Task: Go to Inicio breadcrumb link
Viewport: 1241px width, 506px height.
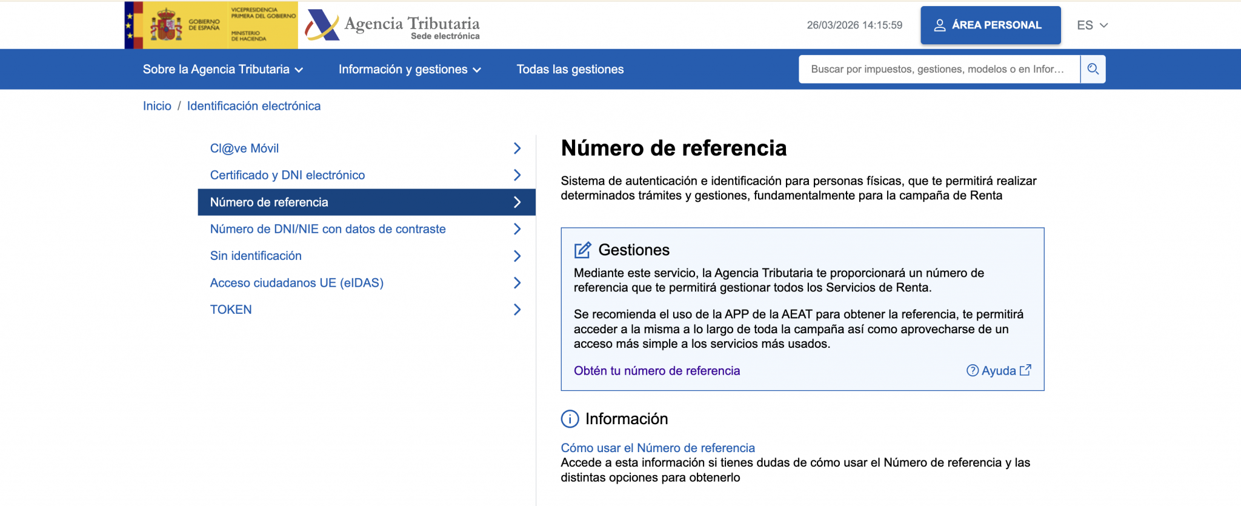Action: 157,106
